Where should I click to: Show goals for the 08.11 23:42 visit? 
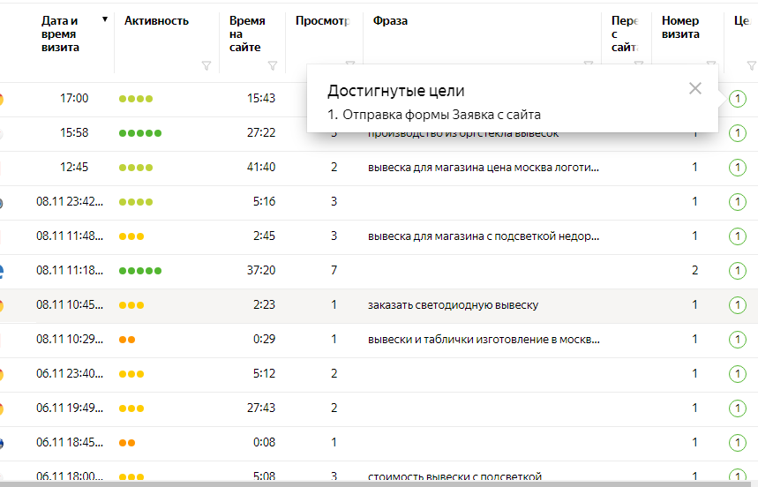(737, 202)
